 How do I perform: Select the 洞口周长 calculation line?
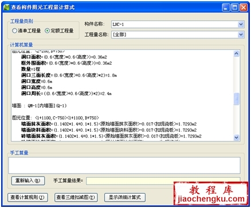pyautogui.click(x=66, y=93)
